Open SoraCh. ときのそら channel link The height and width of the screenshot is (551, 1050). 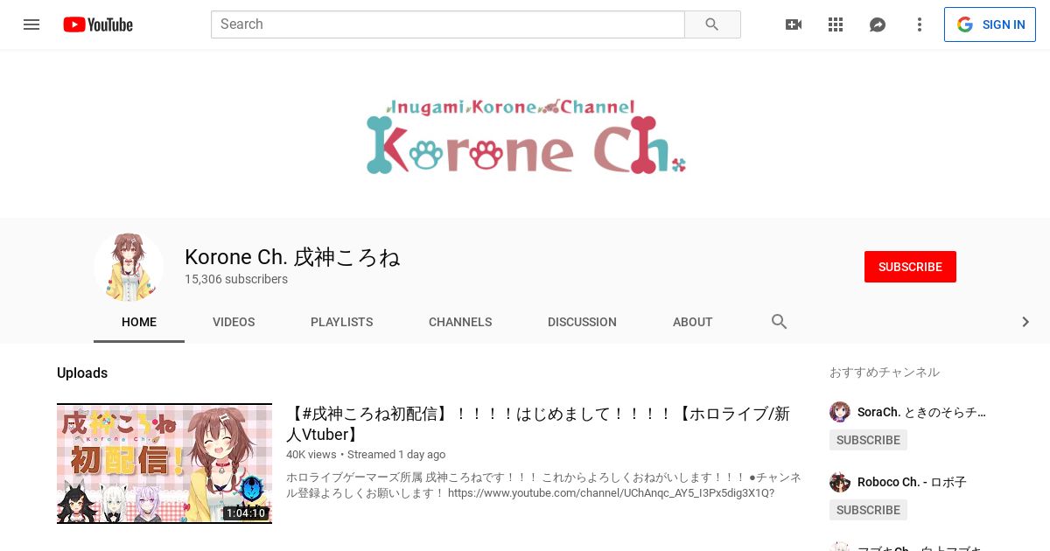pyautogui.click(x=922, y=412)
